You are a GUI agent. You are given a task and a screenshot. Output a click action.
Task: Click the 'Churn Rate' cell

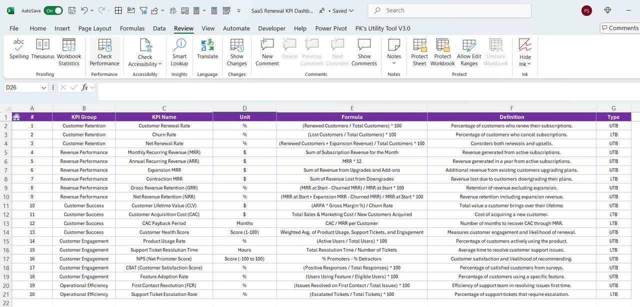[x=164, y=134]
